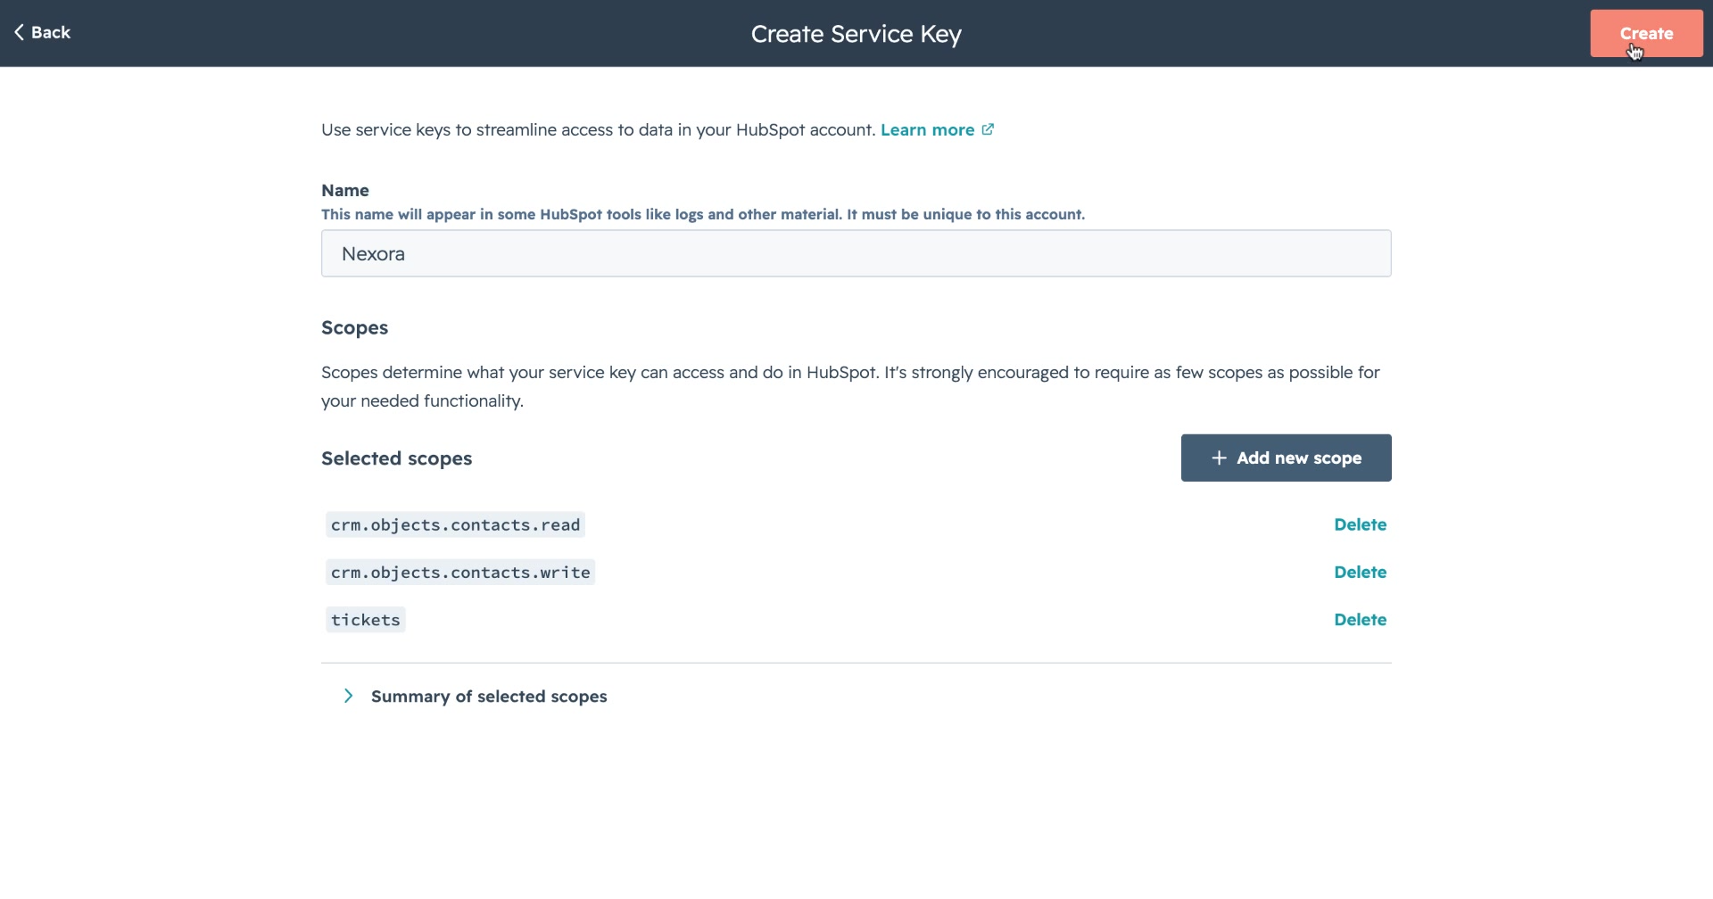This screenshot has width=1713, height=899.
Task: Click the plus icon on Add new scope
Action: (1219, 458)
